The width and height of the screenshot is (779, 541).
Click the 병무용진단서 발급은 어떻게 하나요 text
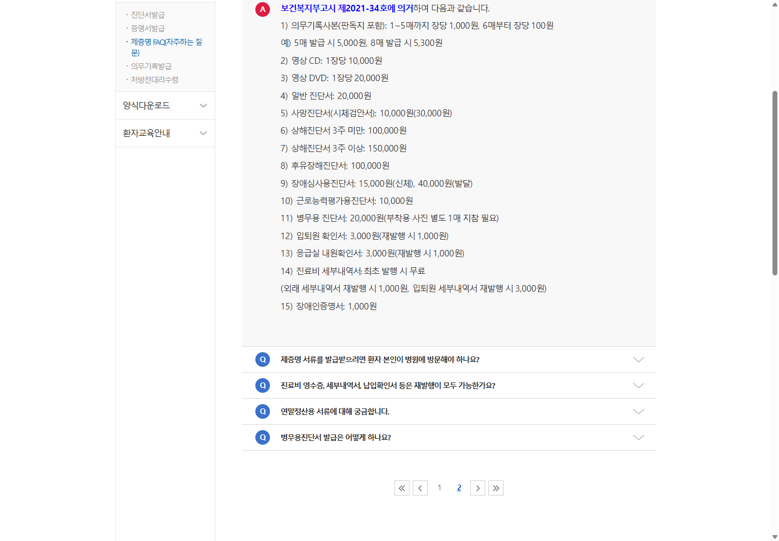[335, 438]
